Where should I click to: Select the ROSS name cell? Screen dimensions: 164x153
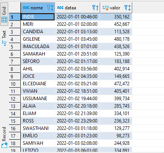pyautogui.click(x=38, y=121)
